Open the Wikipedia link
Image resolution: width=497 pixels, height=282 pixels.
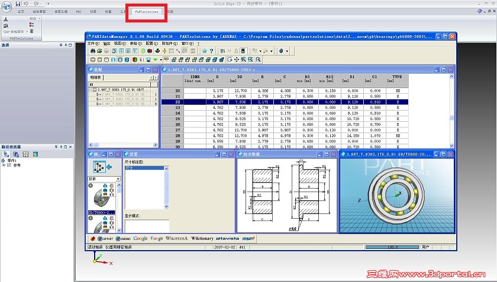click(176, 239)
